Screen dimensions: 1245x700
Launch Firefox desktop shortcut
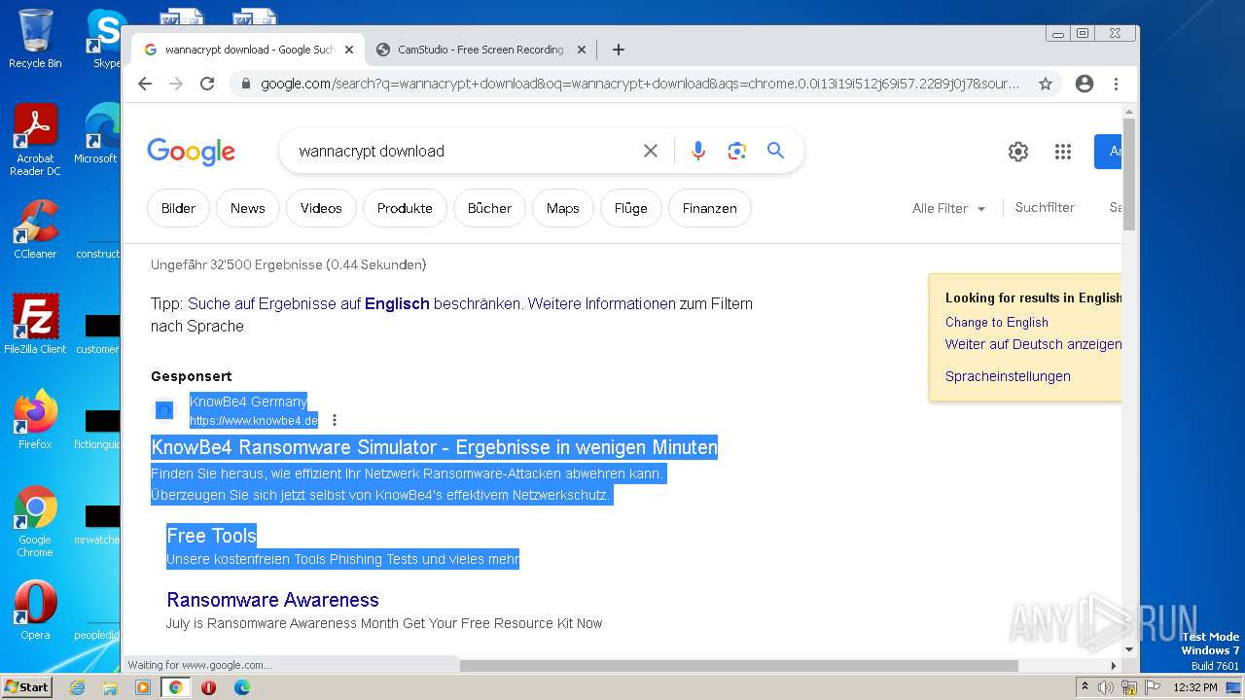35,420
